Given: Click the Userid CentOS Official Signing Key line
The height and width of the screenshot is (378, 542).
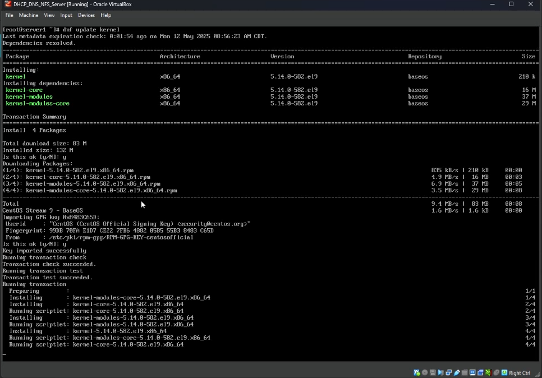Looking at the screenshot, I should coord(128,224).
